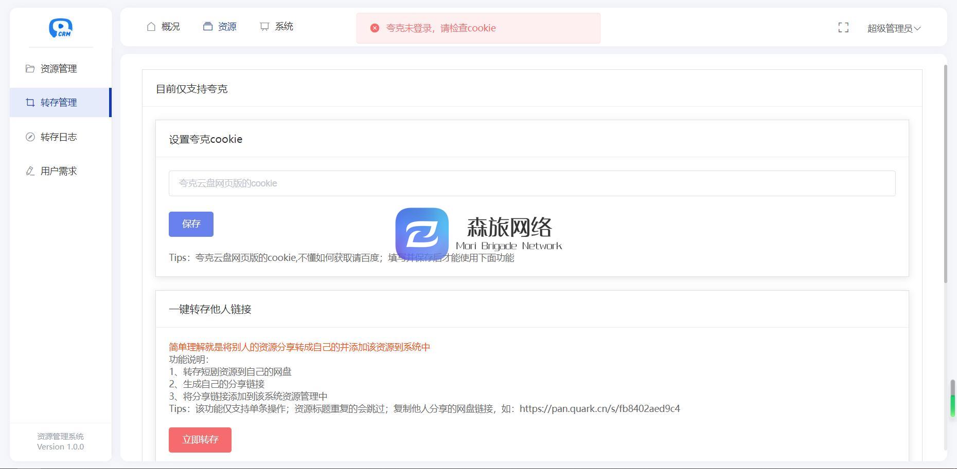
Task: Open 资源管理 in the sidebar
Action: click(x=61, y=68)
